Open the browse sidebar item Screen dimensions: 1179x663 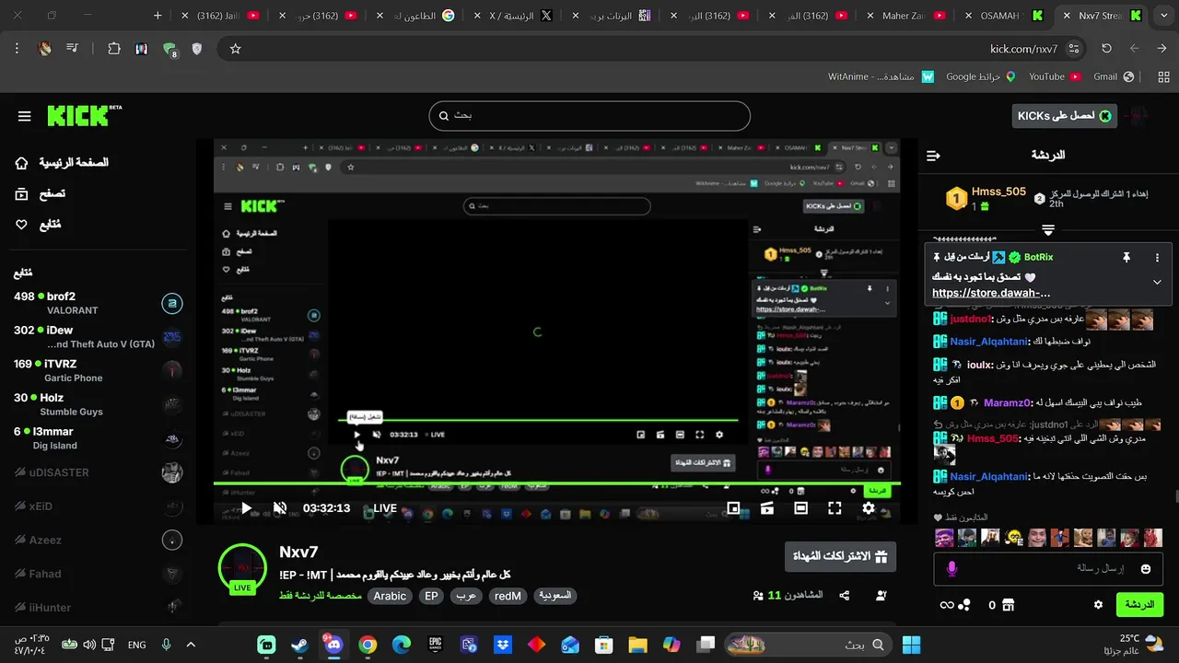point(41,193)
